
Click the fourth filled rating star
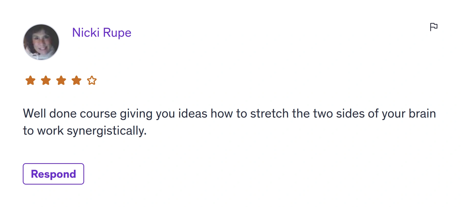(x=76, y=80)
